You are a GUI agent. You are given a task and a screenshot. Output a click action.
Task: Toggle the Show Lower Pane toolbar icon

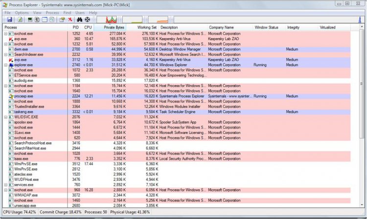[45, 20]
